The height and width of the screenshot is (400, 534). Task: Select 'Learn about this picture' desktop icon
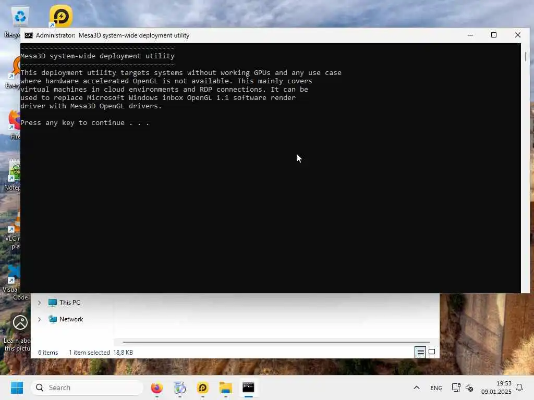17,333
